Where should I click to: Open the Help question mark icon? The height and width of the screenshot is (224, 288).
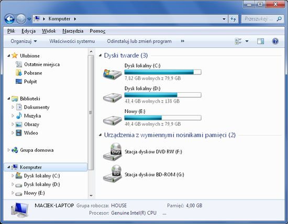click(x=275, y=41)
